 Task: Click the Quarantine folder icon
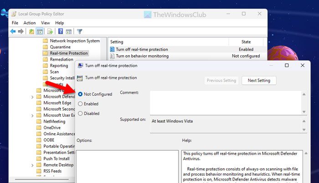point(46,47)
